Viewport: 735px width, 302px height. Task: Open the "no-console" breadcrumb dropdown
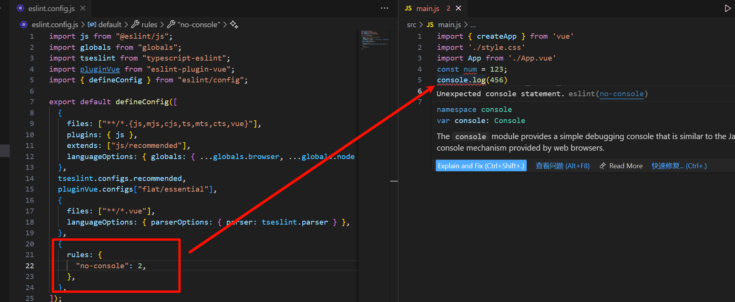click(198, 25)
